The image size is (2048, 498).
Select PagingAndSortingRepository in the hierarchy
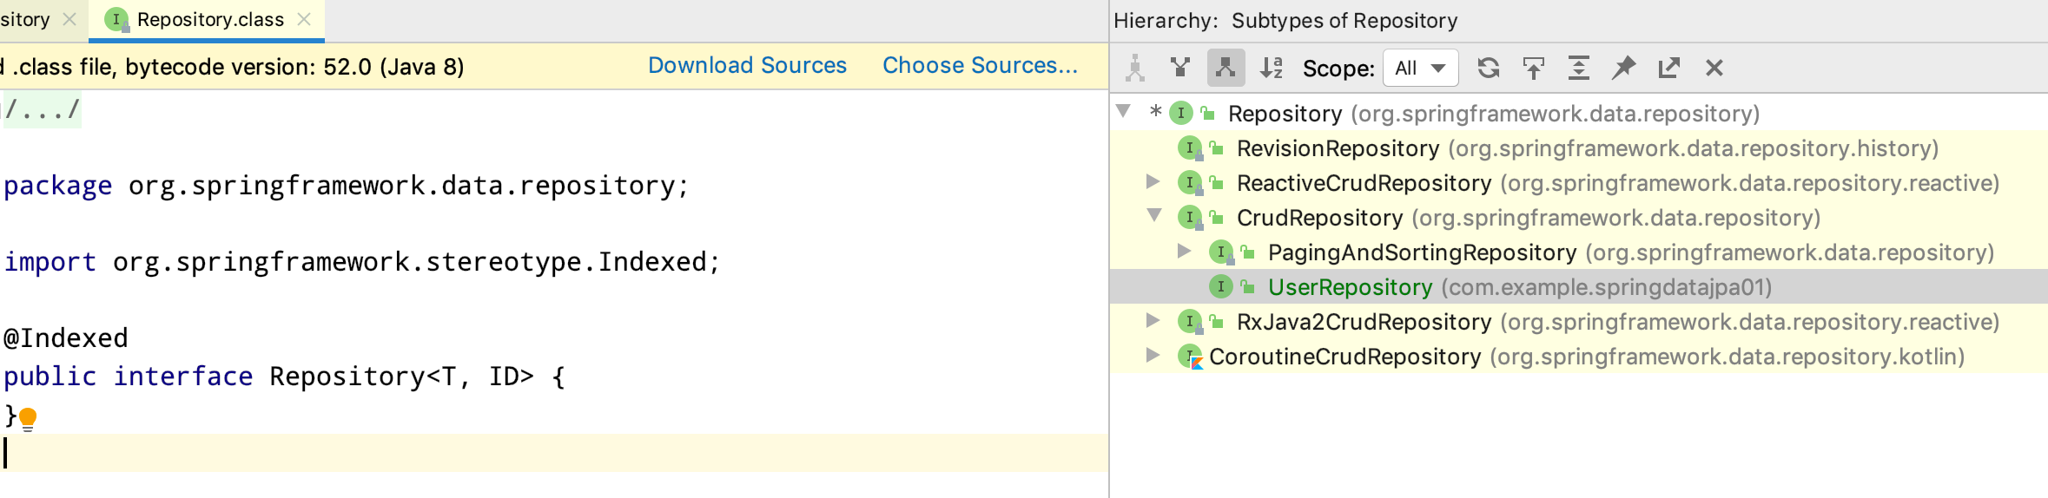coord(1579,252)
